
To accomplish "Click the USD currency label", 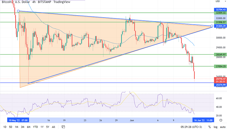I will coord(218,1).
